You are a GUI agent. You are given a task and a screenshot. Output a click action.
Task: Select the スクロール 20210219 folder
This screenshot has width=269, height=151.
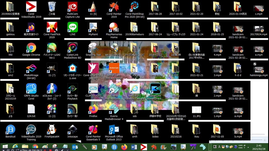coord(10,92)
